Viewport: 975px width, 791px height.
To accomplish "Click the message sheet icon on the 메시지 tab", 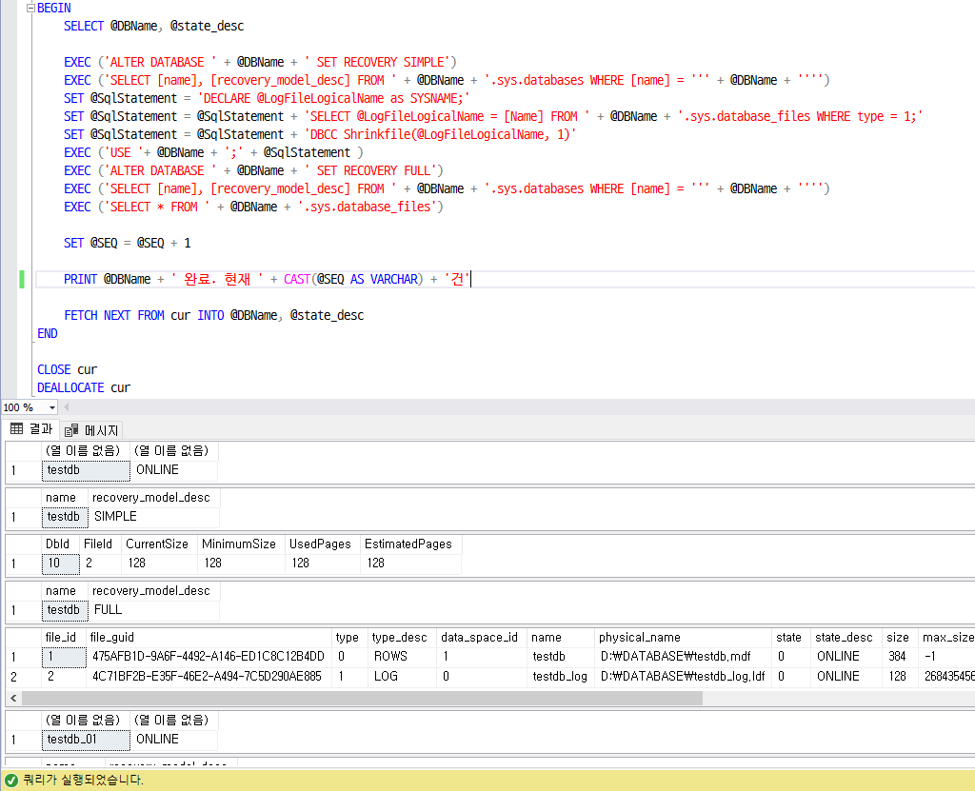I will 72,429.
